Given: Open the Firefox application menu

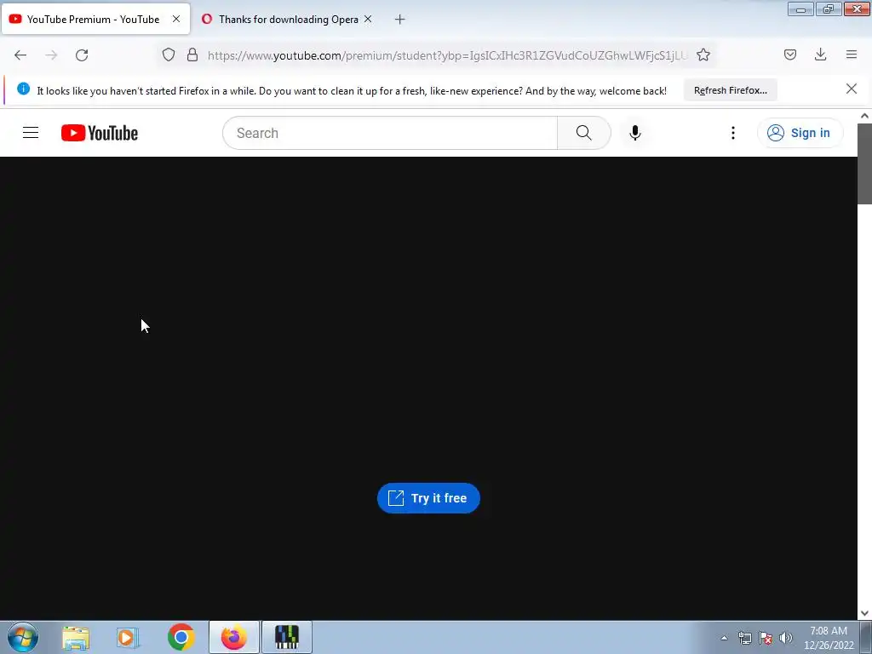Looking at the screenshot, I should pos(852,54).
